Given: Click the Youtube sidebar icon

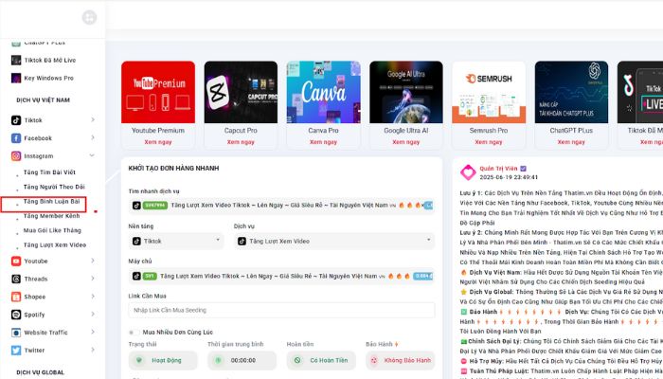Looking at the screenshot, I should 16,261.
